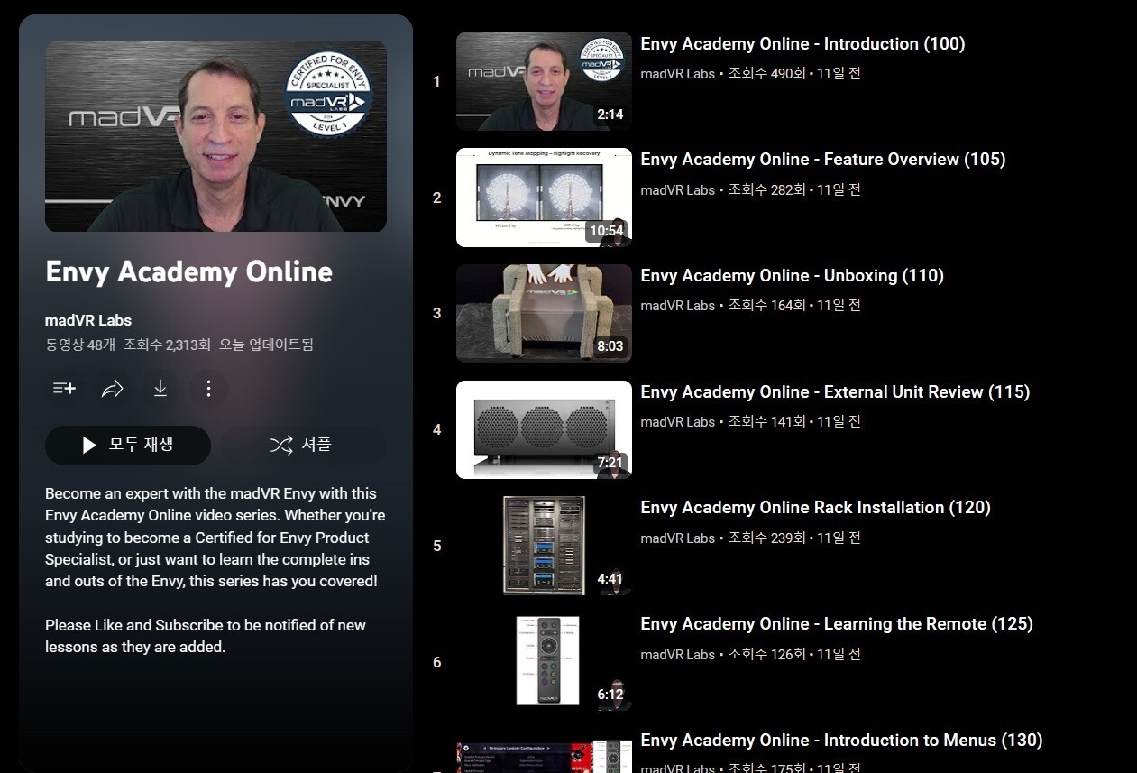
Task: Open the Unboxing (110) video thumbnail
Action: point(544,313)
